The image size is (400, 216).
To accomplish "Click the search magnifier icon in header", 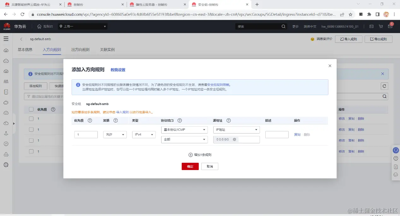I will coord(284,26).
